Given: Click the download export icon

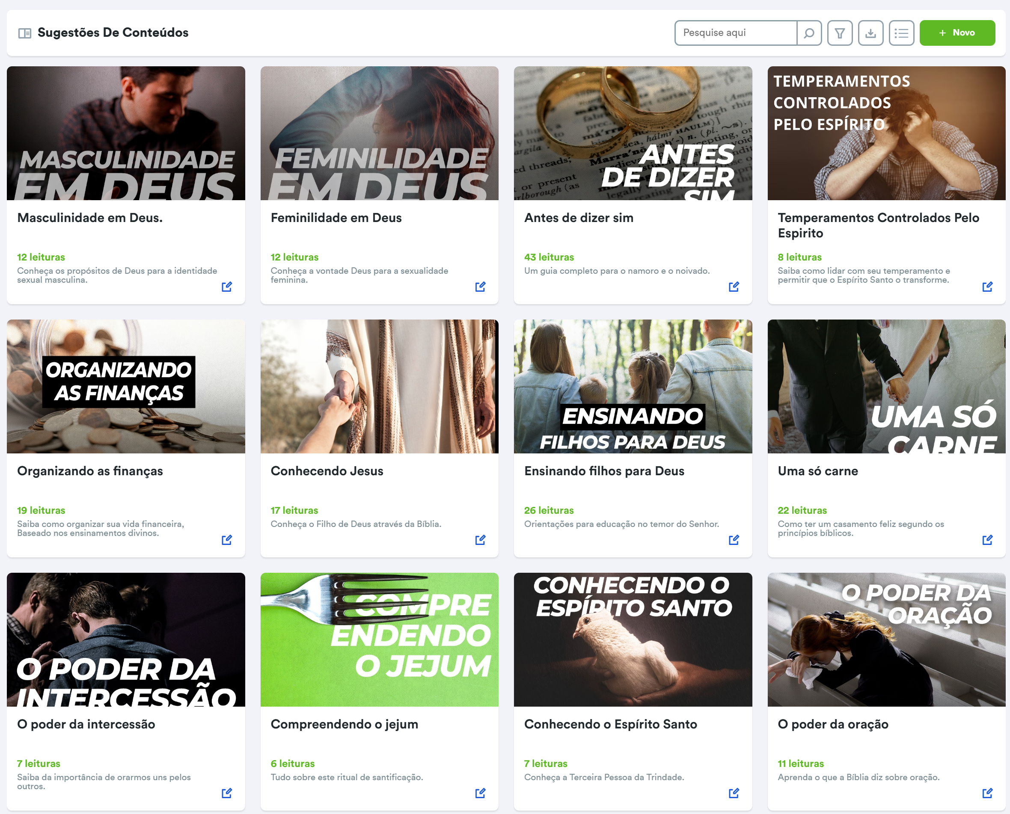Looking at the screenshot, I should pos(870,33).
